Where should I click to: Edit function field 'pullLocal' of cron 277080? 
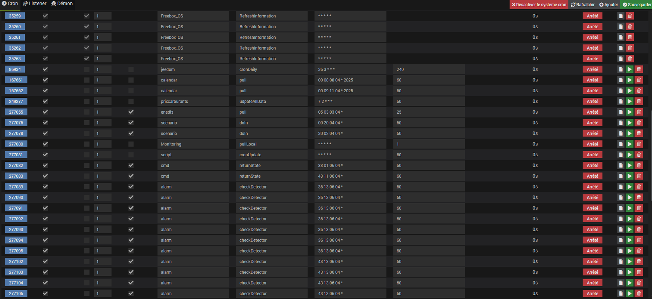272,144
